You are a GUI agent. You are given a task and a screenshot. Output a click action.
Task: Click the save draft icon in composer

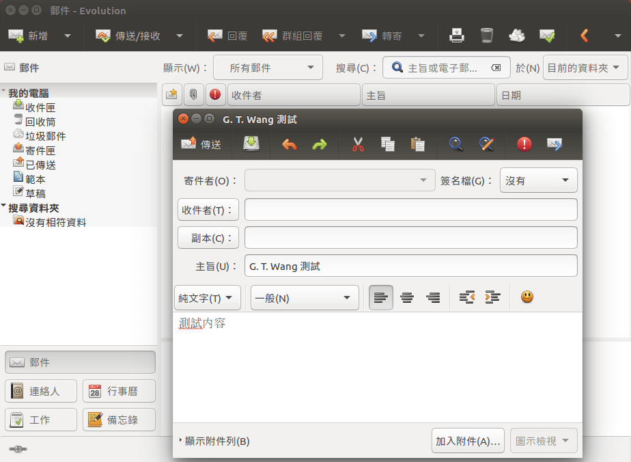coord(252,144)
